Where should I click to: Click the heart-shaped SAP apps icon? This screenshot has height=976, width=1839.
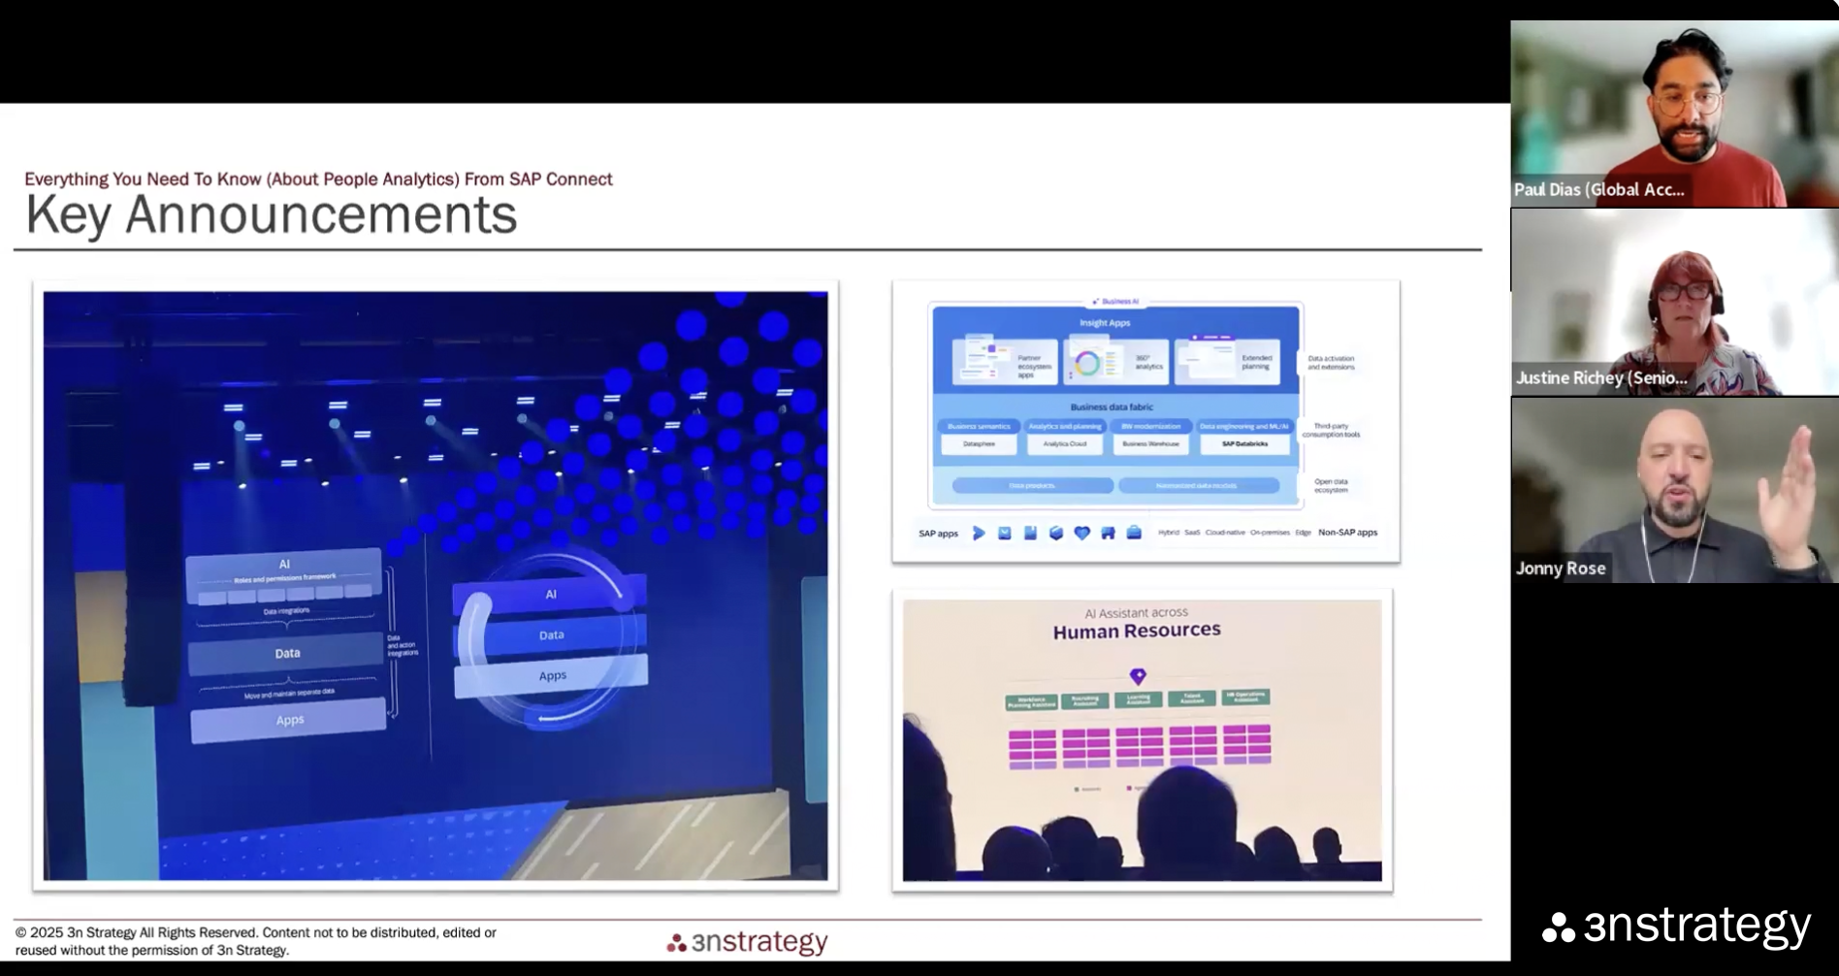1081,532
